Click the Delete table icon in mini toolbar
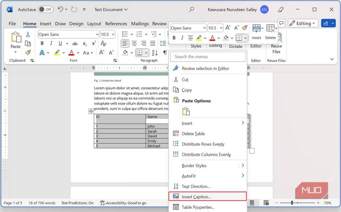The image size is (341, 212). (x=270, y=29)
